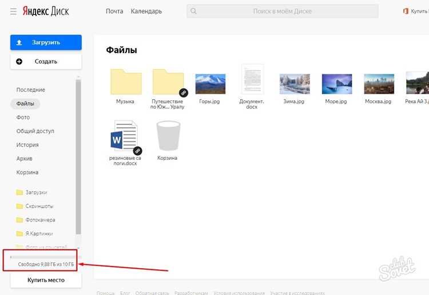Click the Купить место button
Viewport: 429px width, 295px height.
(x=46, y=280)
